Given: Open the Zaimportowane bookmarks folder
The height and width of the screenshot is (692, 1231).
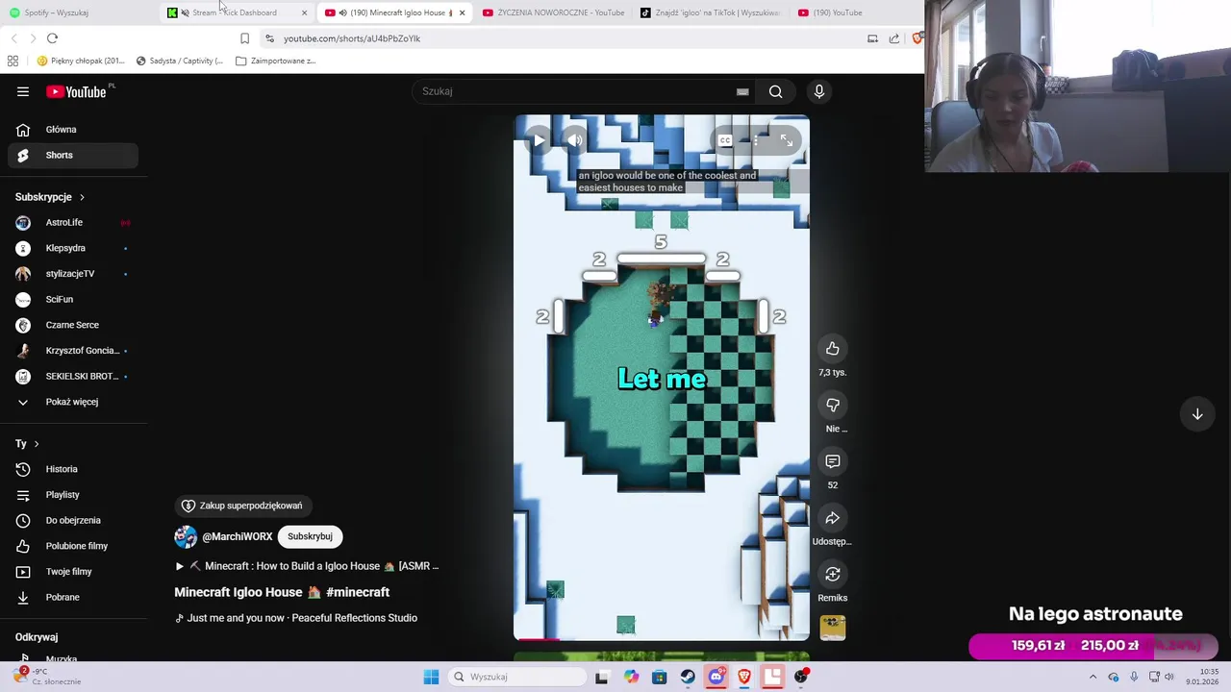Looking at the screenshot, I should [x=276, y=61].
